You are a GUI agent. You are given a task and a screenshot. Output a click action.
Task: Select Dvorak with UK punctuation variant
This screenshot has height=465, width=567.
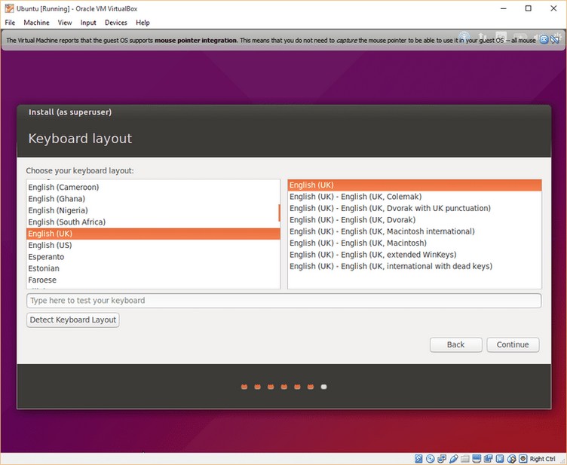coord(415,208)
